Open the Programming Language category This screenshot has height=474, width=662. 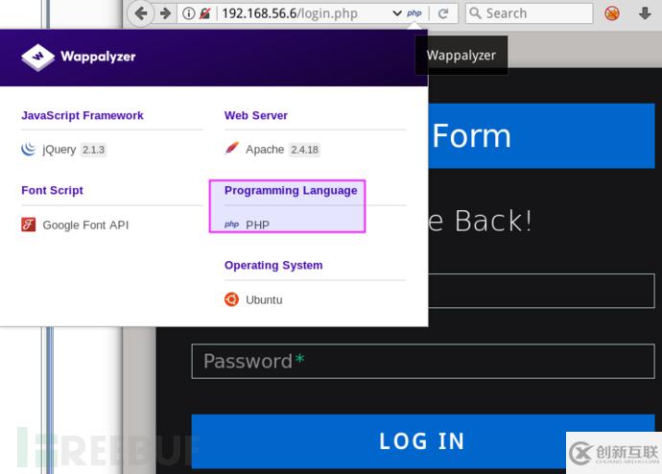click(x=291, y=190)
